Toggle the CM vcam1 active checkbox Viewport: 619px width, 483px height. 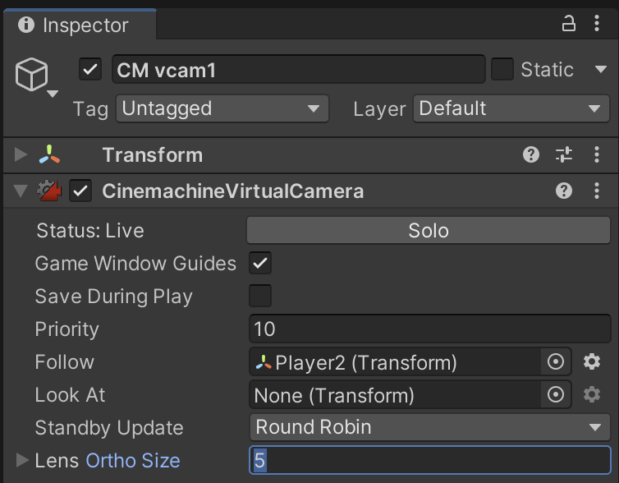[x=90, y=70]
